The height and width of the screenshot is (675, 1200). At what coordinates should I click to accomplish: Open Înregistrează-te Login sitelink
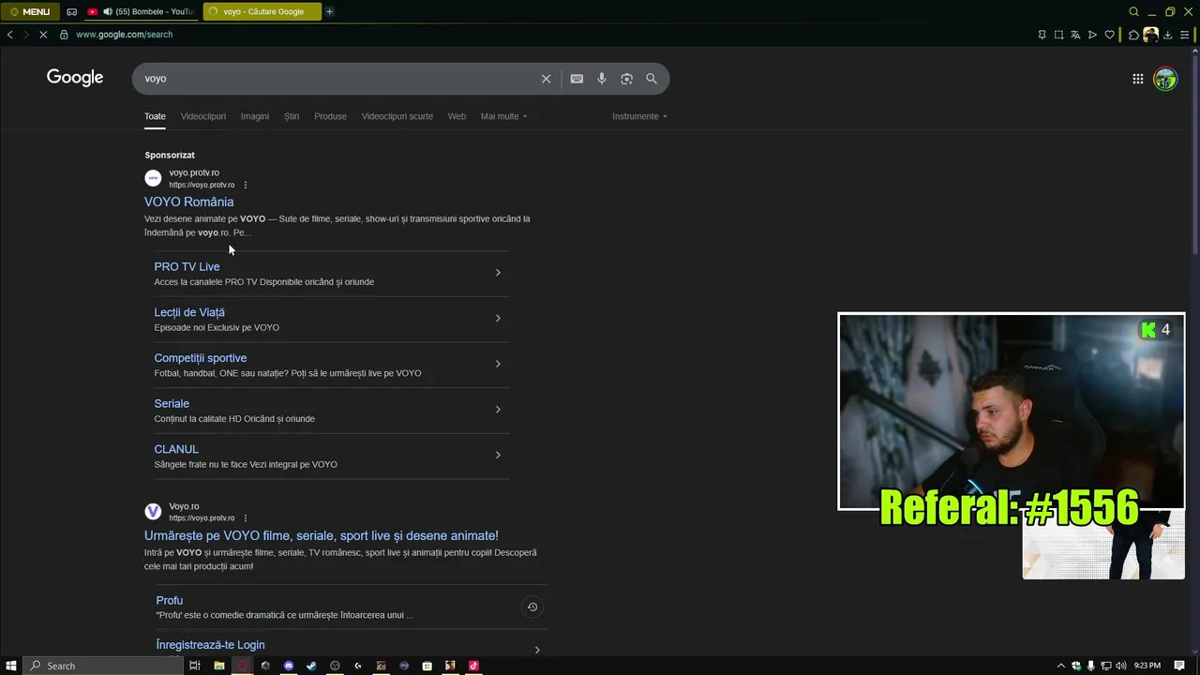[x=210, y=645]
